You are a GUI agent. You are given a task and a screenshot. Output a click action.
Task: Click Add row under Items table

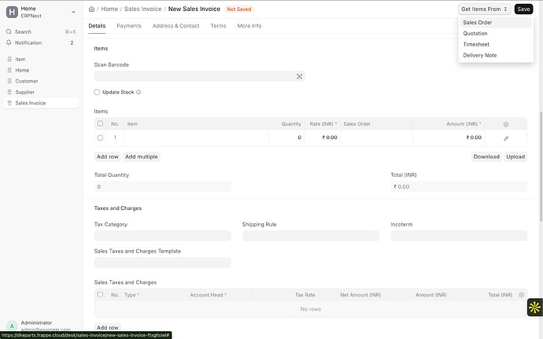coord(108,157)
